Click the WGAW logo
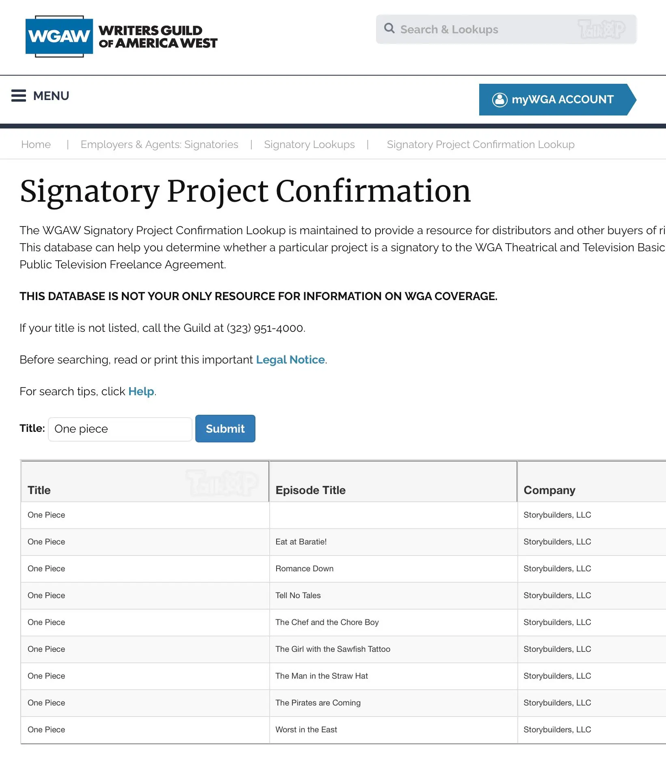Viewport: 666px width, 773px height. (x=59, y=37)
